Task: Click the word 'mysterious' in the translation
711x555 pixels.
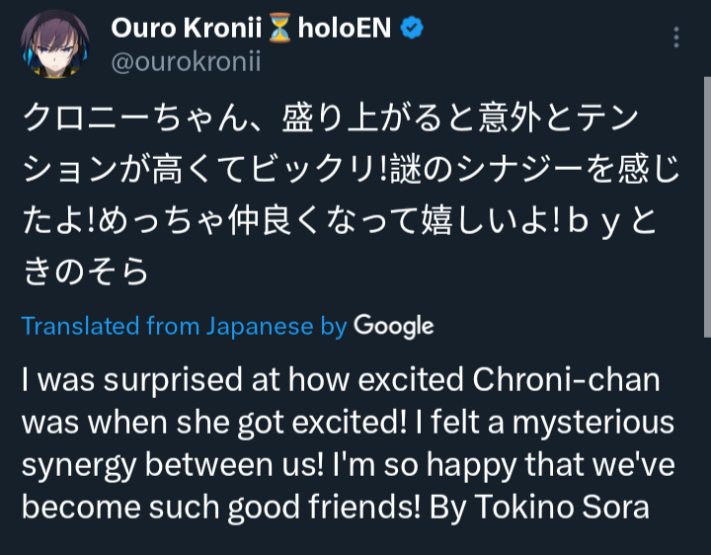Action: pos(593,423)
